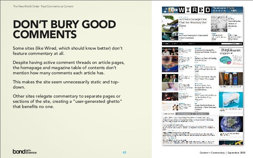The height and width of the screenshot is (158, 253).
Task: Open the enterprise IT Guide banner ad
Action: (227, 10)
